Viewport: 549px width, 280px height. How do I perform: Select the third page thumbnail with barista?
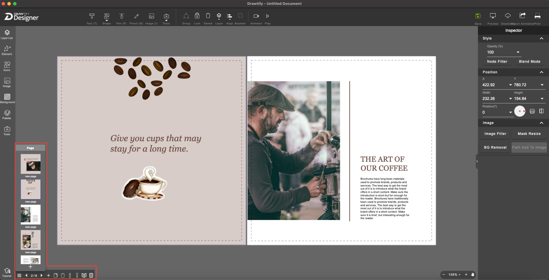click(31, 215)
